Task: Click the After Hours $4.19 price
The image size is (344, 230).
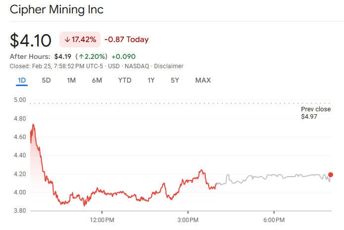Action: click(x=62, y=56)
